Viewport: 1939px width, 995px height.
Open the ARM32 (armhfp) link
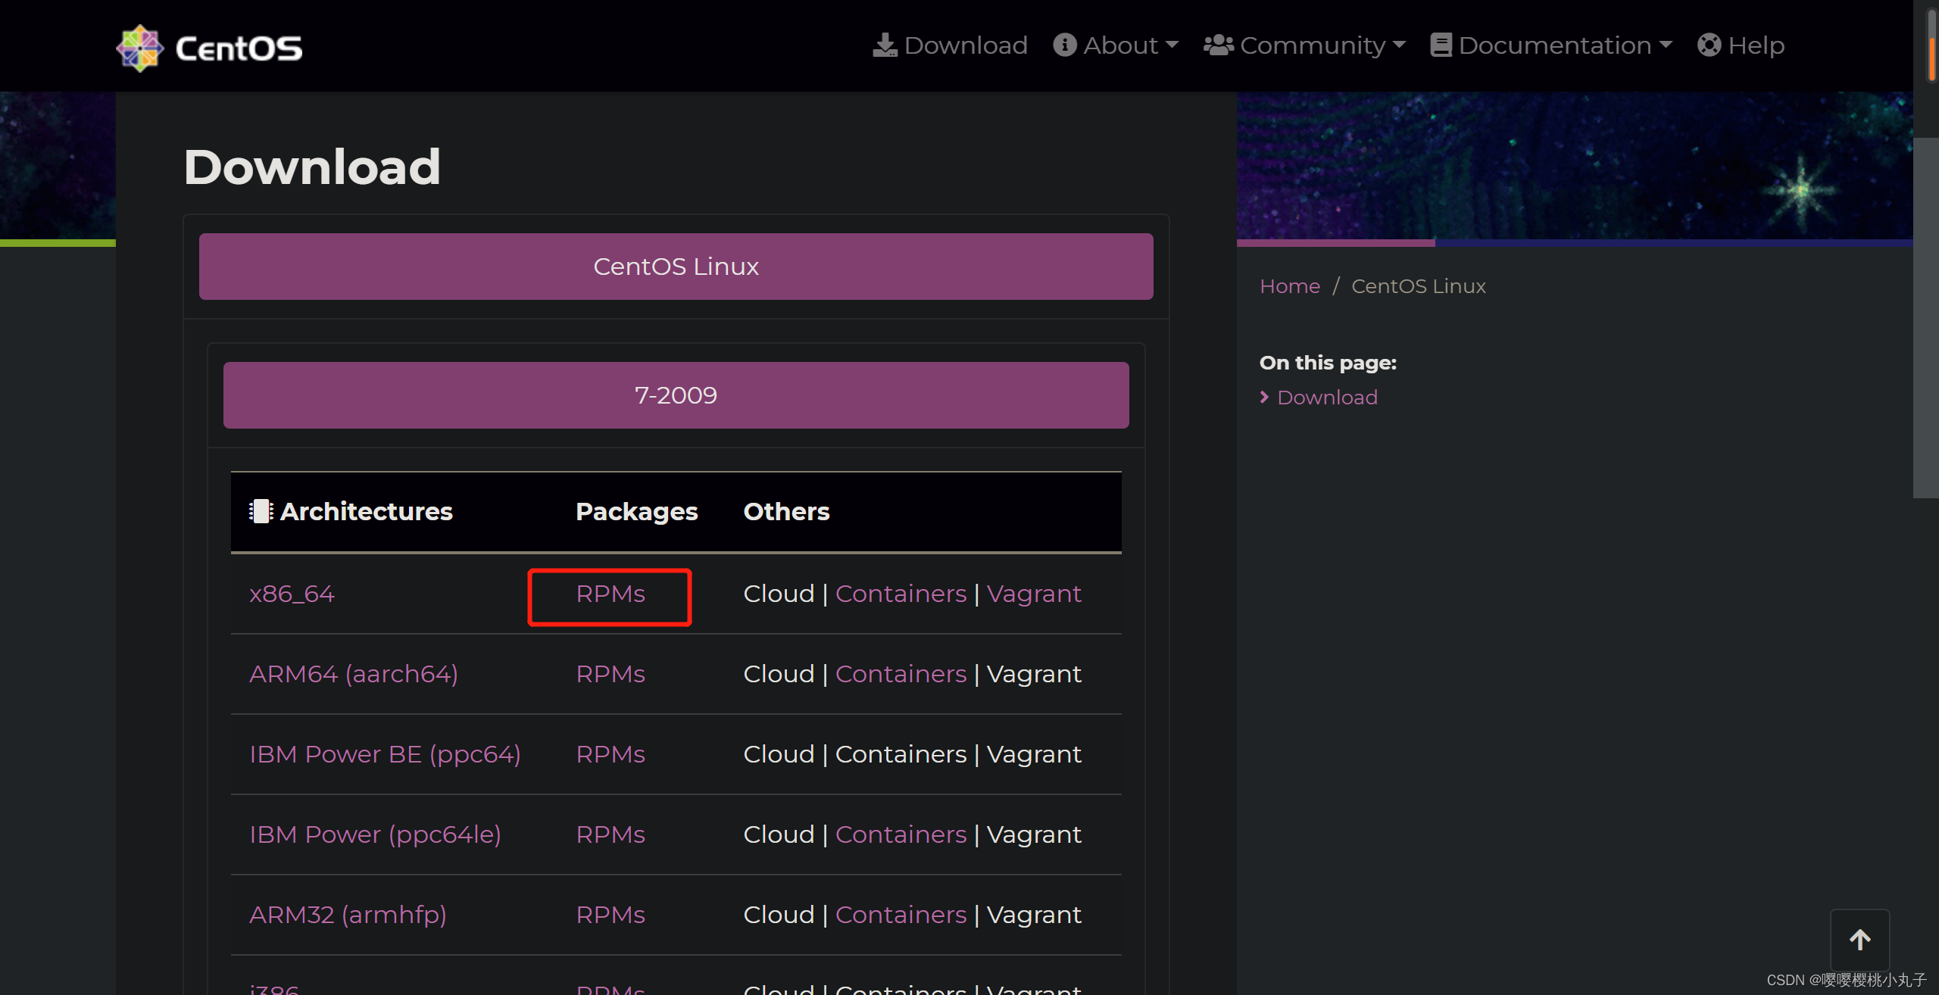tap(348, 915)
